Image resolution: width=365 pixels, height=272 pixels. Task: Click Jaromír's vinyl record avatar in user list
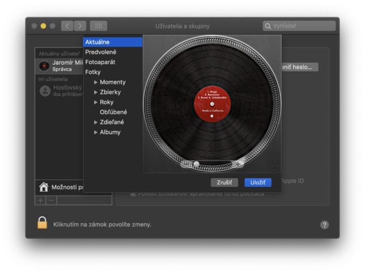pyautogui.click(x=45, y=66)
